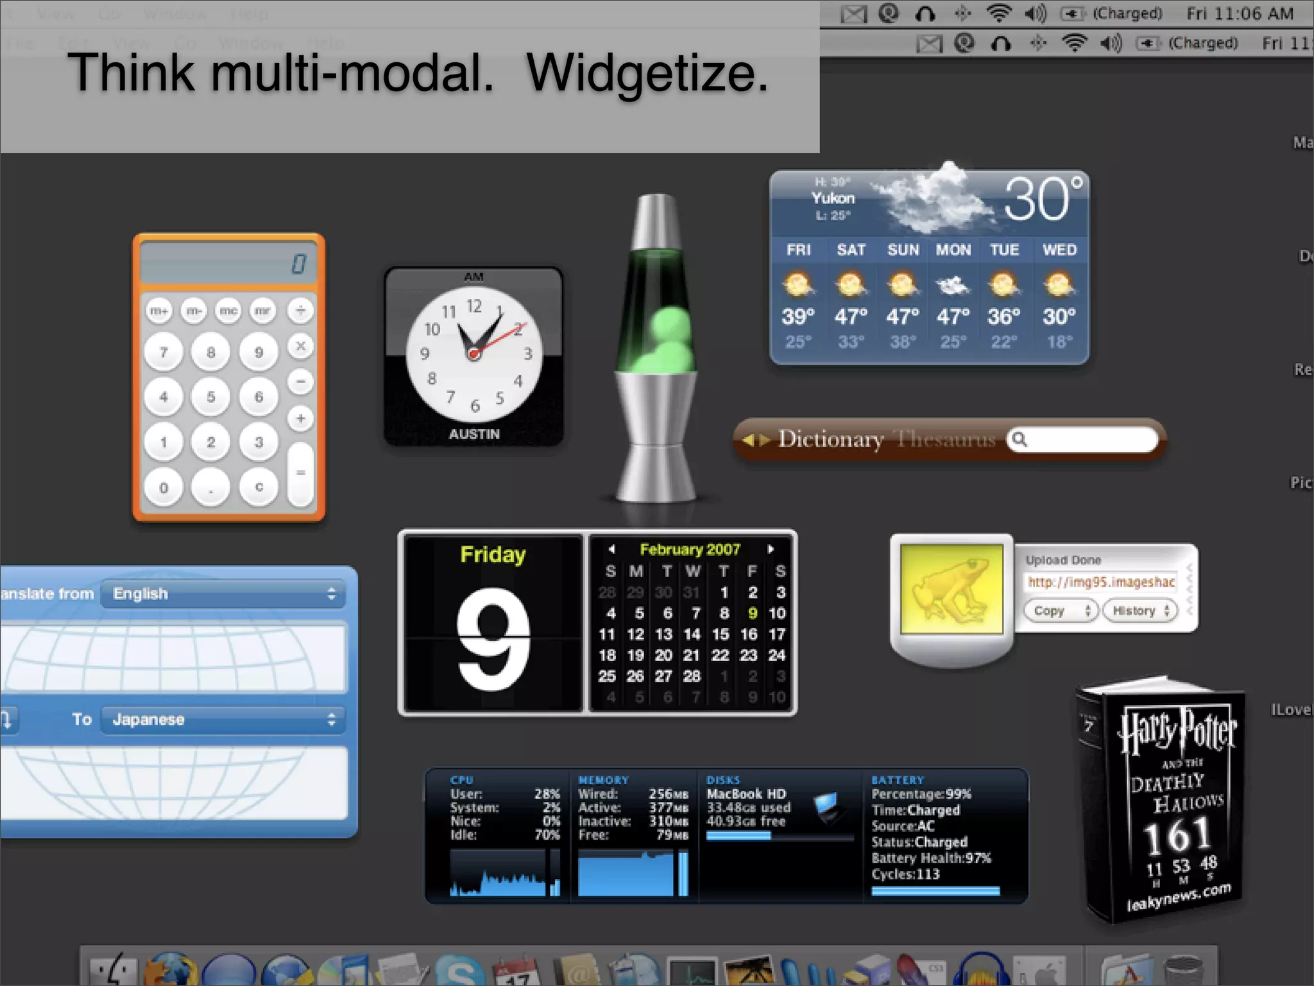Click the Harry Potter Deathly Hallows countdown book
Image resolution: width=1314 pixels, height=986 pixels.
click(x=1161, y=799)
